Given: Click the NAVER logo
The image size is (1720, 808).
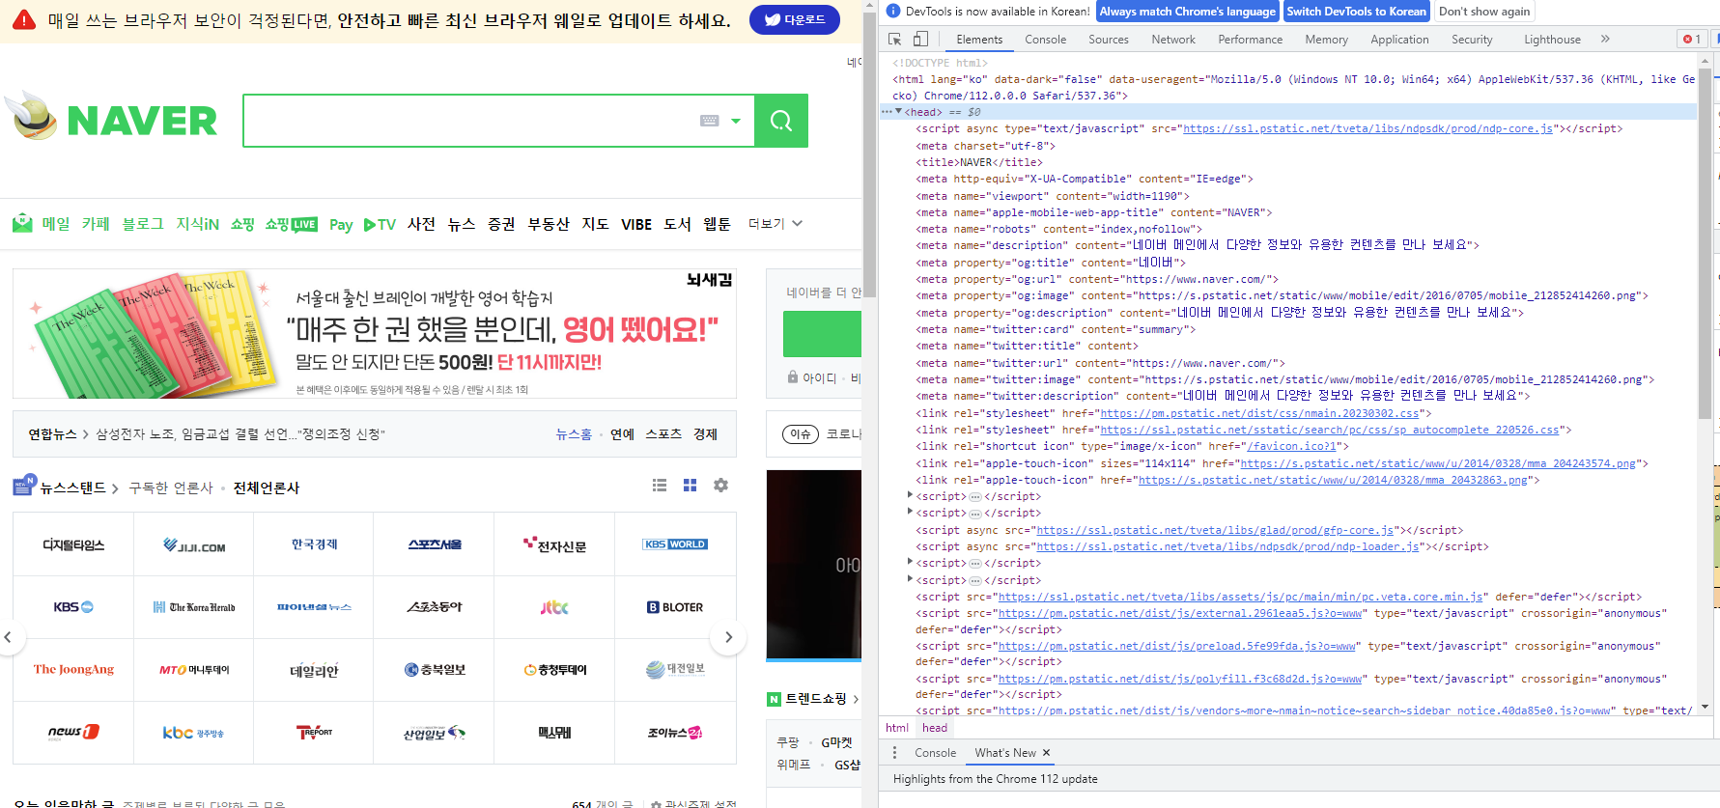Looking at the screenshot, I should coord(142,121).
